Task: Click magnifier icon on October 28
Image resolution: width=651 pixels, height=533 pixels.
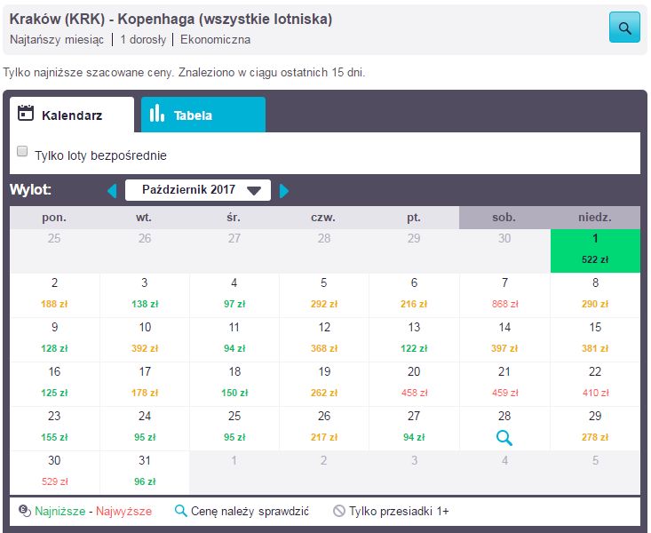Action: [504, 437]
